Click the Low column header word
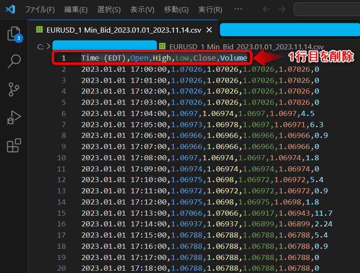Screen dimensions: 360x273 coord(182,58)
